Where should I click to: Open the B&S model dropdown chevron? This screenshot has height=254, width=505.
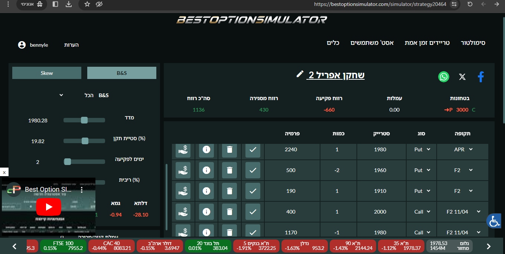click(x=61, y=95)
